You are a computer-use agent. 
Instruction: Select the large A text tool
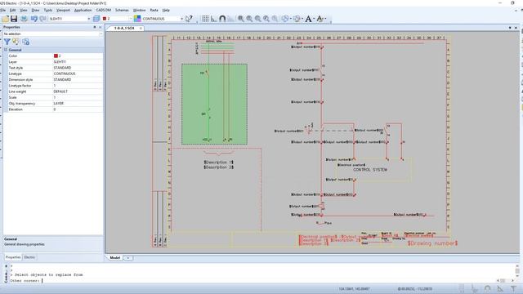tap(308, 19)
